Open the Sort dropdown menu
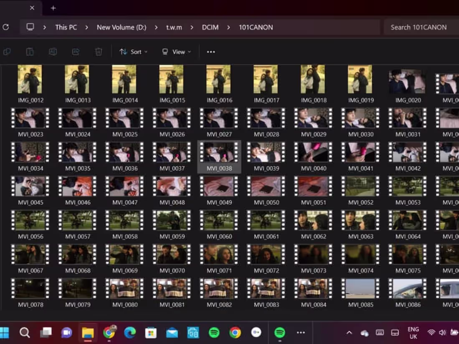Viewport: 459px width, 344px height. tap(134, 52)
